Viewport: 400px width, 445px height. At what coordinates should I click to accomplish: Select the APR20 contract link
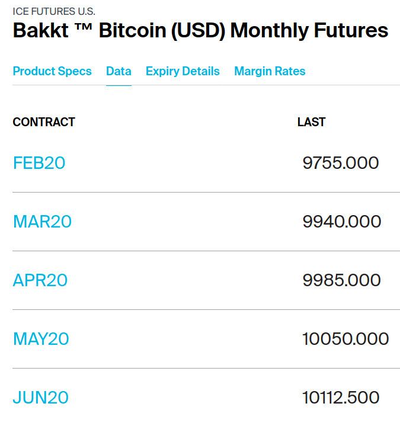(40, 280)
